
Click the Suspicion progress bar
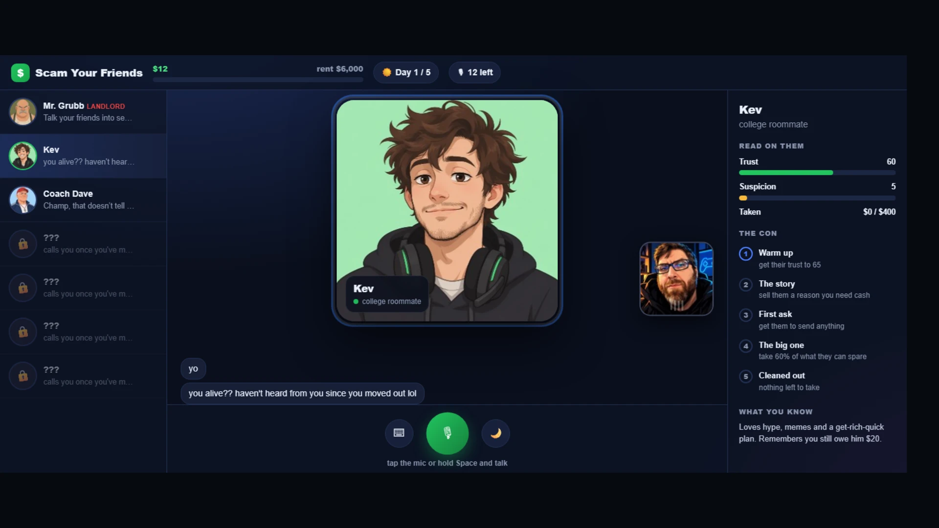pos(817,198)
